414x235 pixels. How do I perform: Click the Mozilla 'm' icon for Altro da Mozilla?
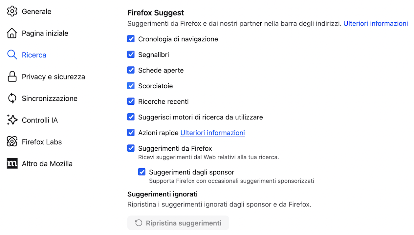[x=12, y=163]
